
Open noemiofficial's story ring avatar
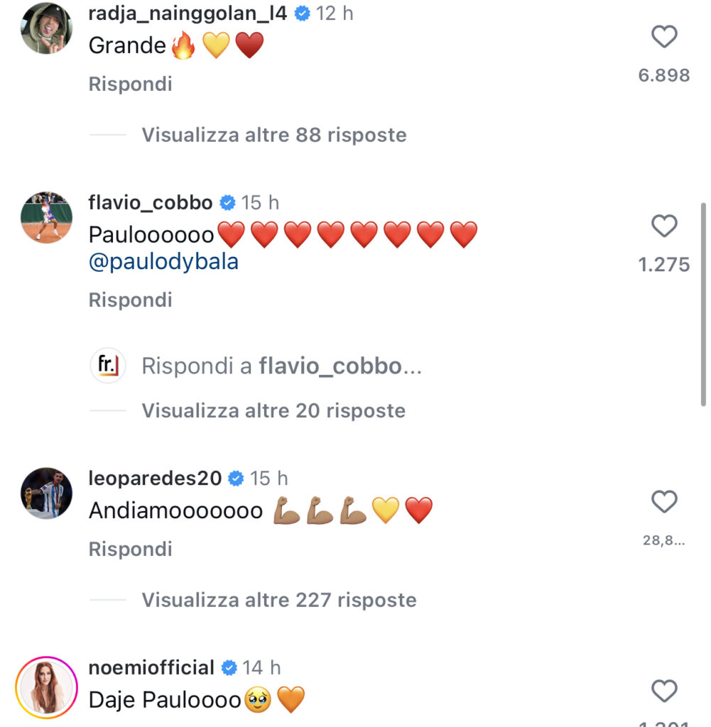[46, 687]
